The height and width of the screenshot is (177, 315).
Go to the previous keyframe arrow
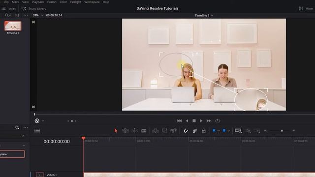point(68,121)
